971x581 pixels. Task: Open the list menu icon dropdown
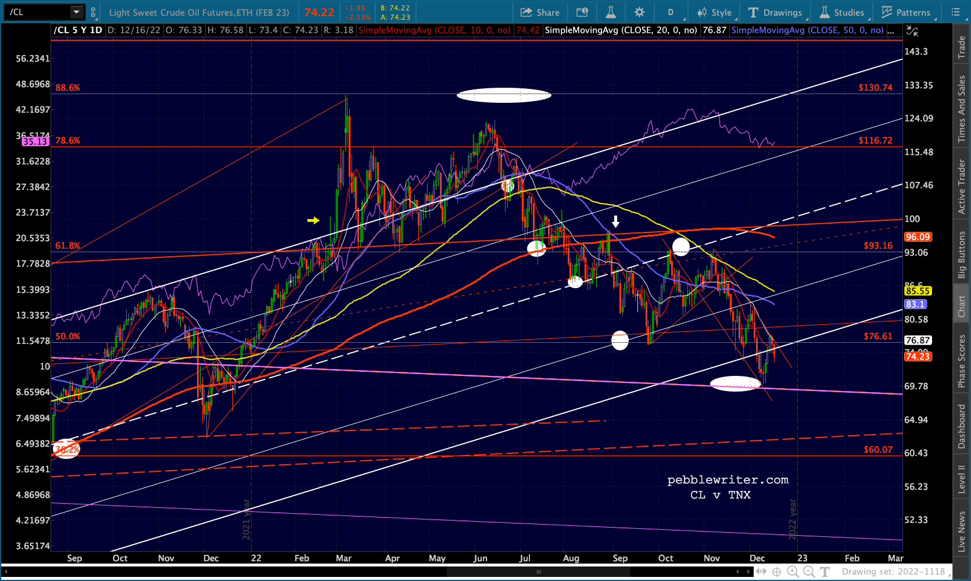point(956,12)
